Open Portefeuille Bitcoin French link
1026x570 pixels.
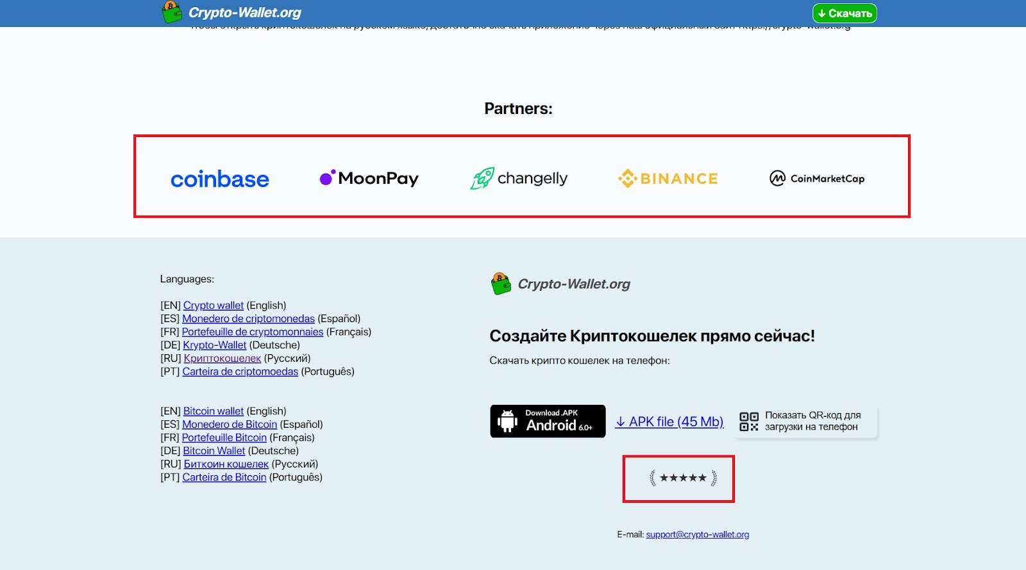pyautogui.click(x=224, y=437)
